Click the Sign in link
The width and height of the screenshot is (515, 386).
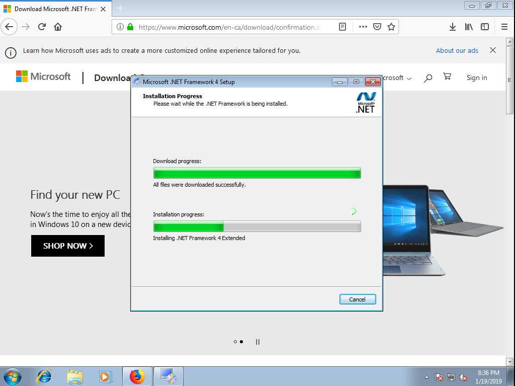coord(477,78)
